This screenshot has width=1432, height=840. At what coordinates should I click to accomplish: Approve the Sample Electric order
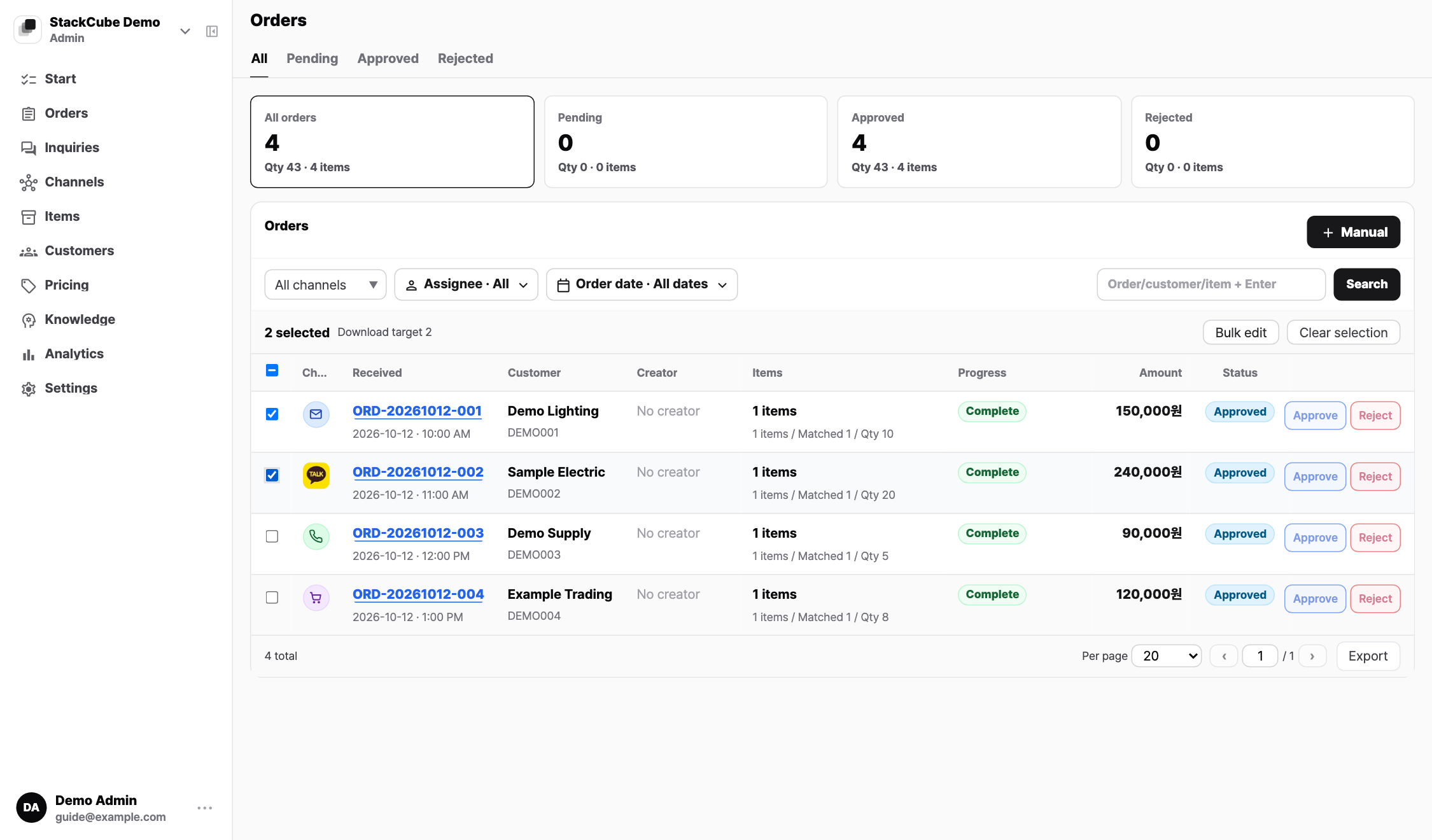(1315, 477)
